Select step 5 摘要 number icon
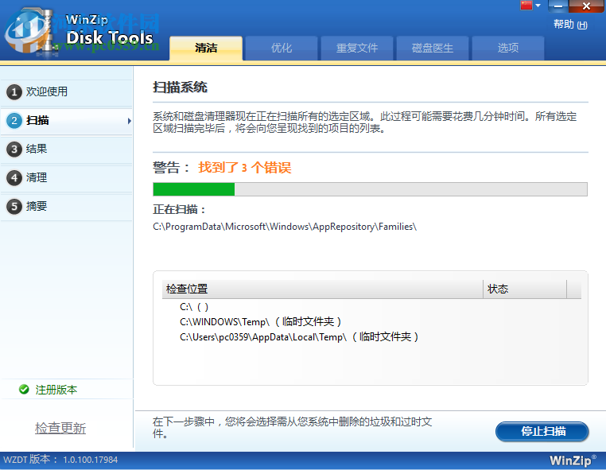This screenshot has height=470, width=606. [14, 207]
